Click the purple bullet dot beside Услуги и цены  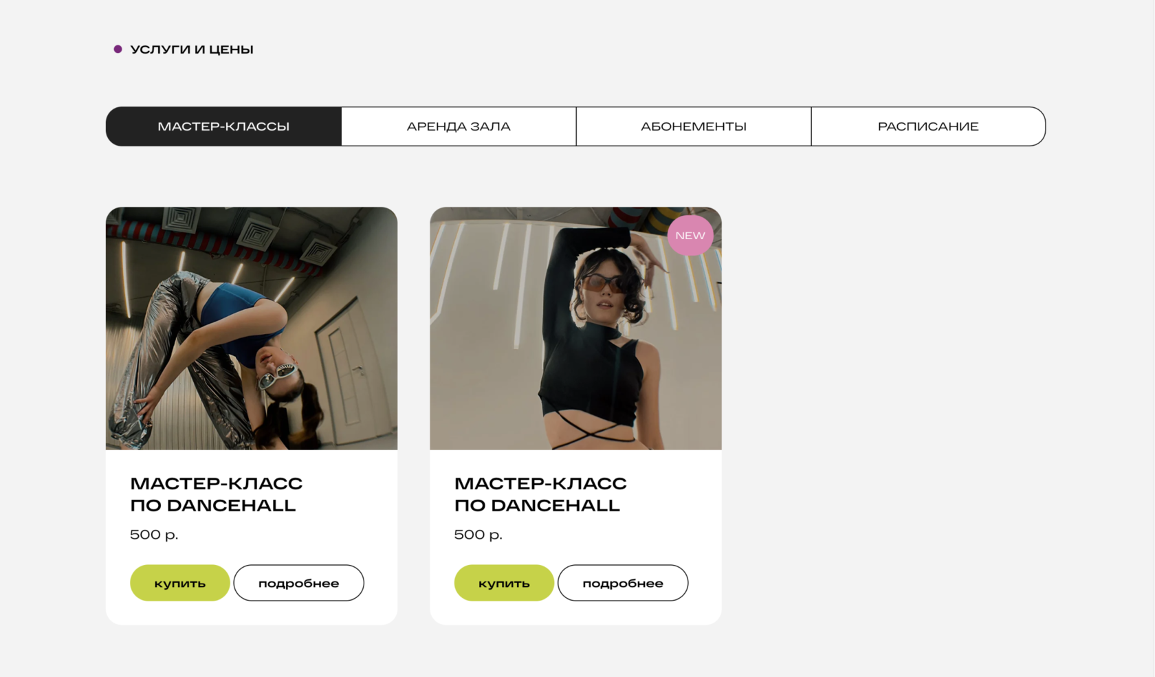coord(118,49)
